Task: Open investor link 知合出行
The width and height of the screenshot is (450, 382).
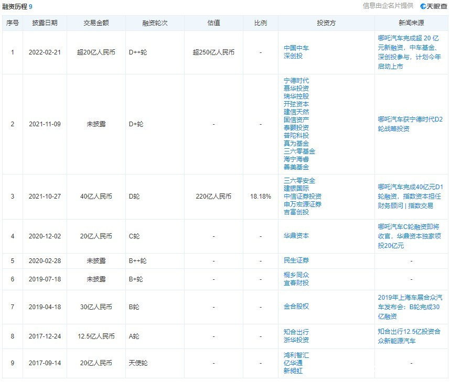Action: click(x=296, y=332)
